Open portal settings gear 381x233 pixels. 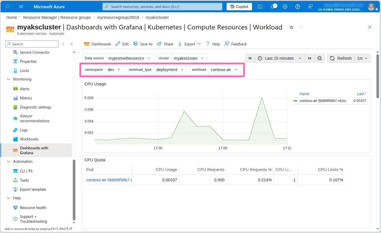[285, 7]
